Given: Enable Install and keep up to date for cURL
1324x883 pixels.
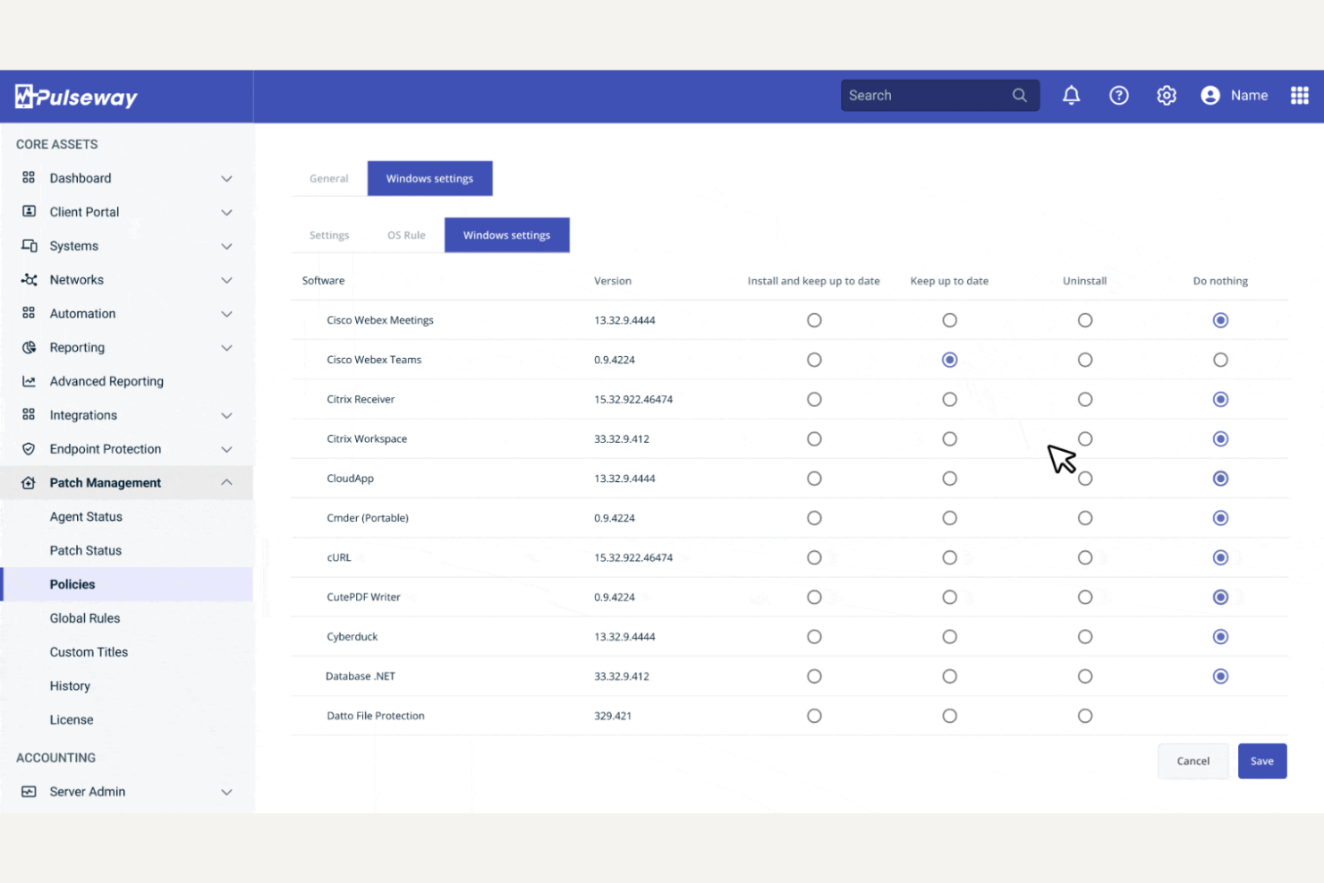Looking at the screenshot, I should click(814, 556).
